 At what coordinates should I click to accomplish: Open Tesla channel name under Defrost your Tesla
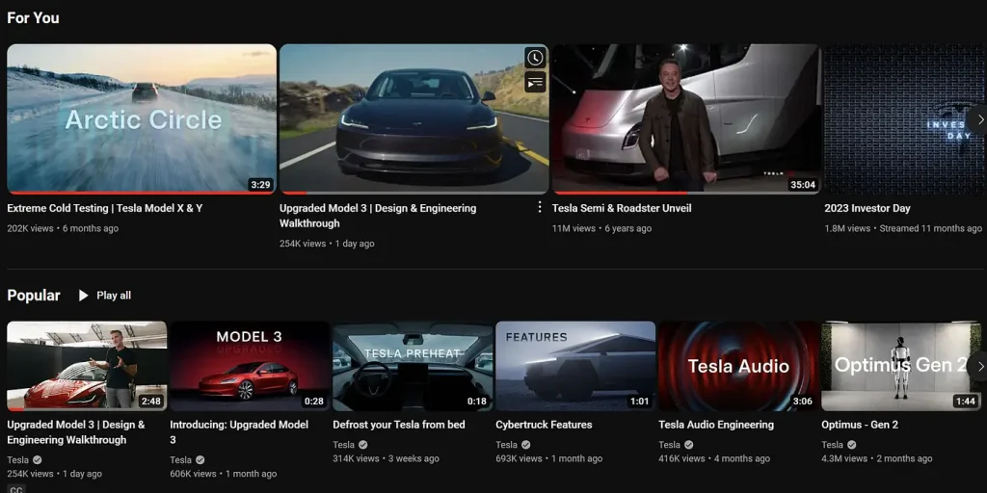click(344, 445)
